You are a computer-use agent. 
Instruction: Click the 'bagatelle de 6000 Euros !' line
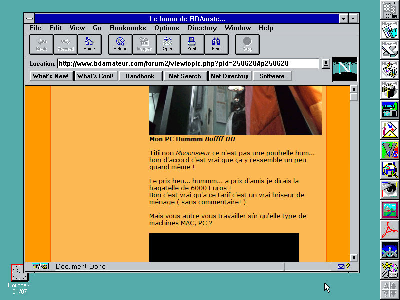click(x=190, y=188)
